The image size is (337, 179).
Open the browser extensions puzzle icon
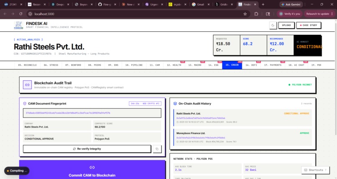256,14
